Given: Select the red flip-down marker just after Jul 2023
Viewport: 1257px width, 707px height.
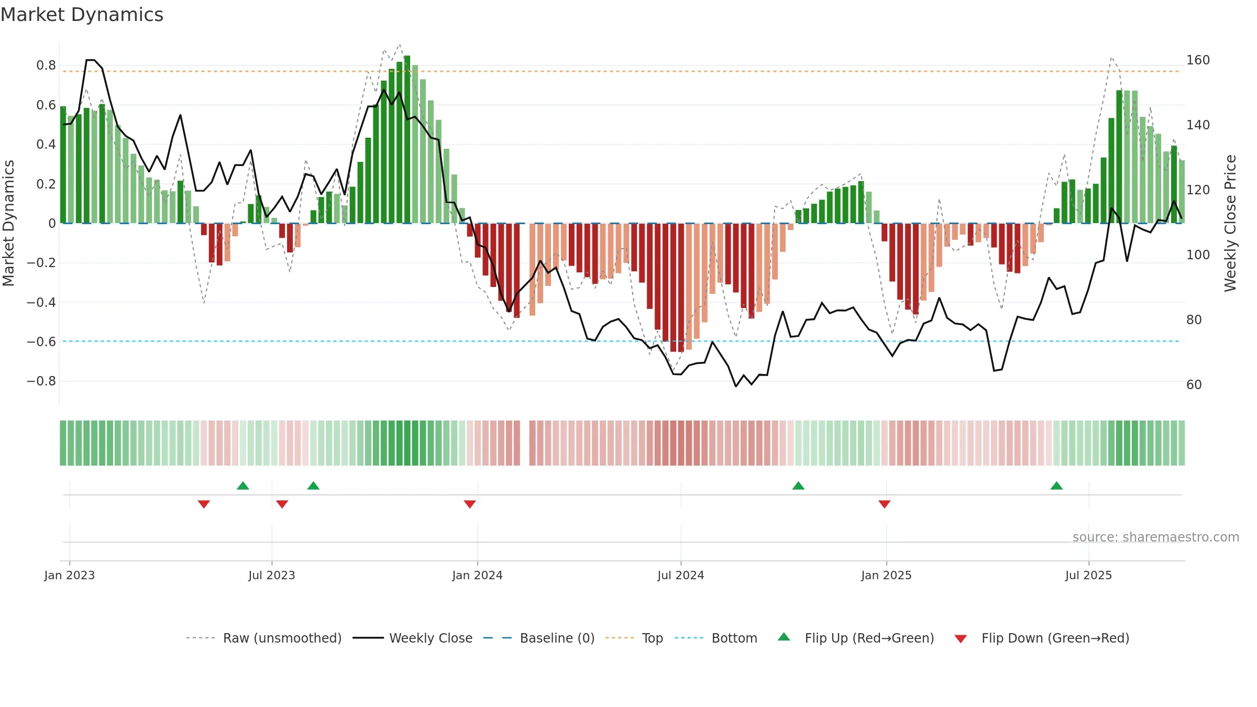Looking at the screenshot, I should pos(282,504).
